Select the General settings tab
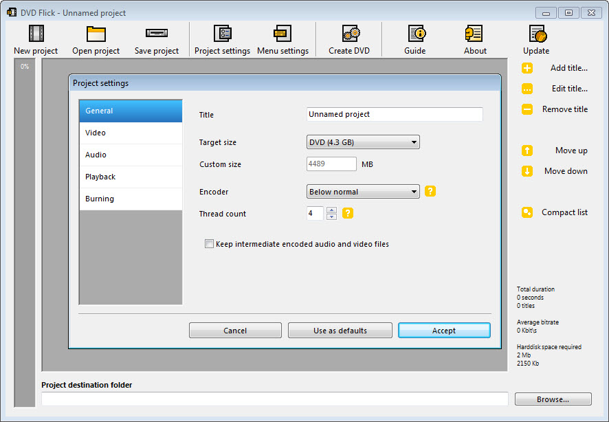This screenshot has width=609, height=422. point(131,111)
